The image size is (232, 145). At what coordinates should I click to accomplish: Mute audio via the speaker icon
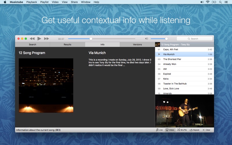point(146,39)
